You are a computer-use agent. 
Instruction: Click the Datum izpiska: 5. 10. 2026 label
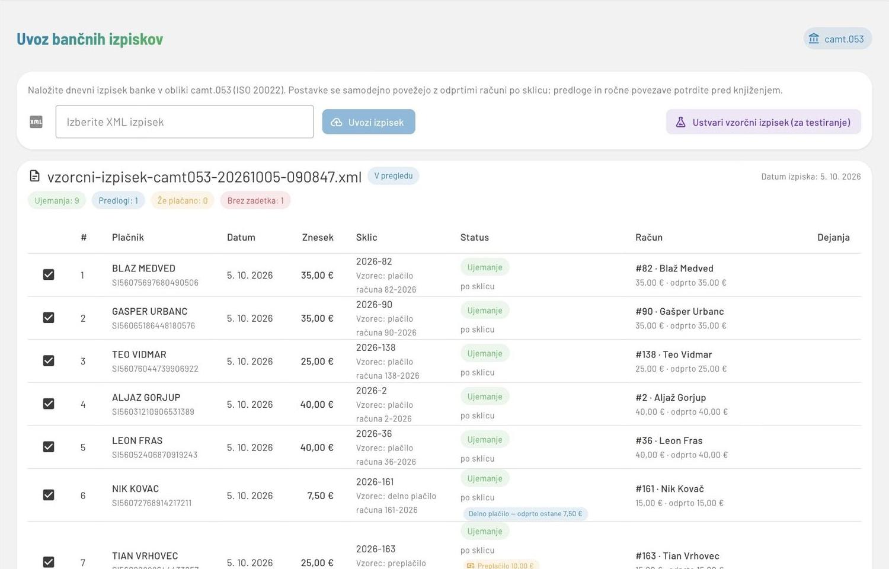pyautogui.click(x=811, y=177)
